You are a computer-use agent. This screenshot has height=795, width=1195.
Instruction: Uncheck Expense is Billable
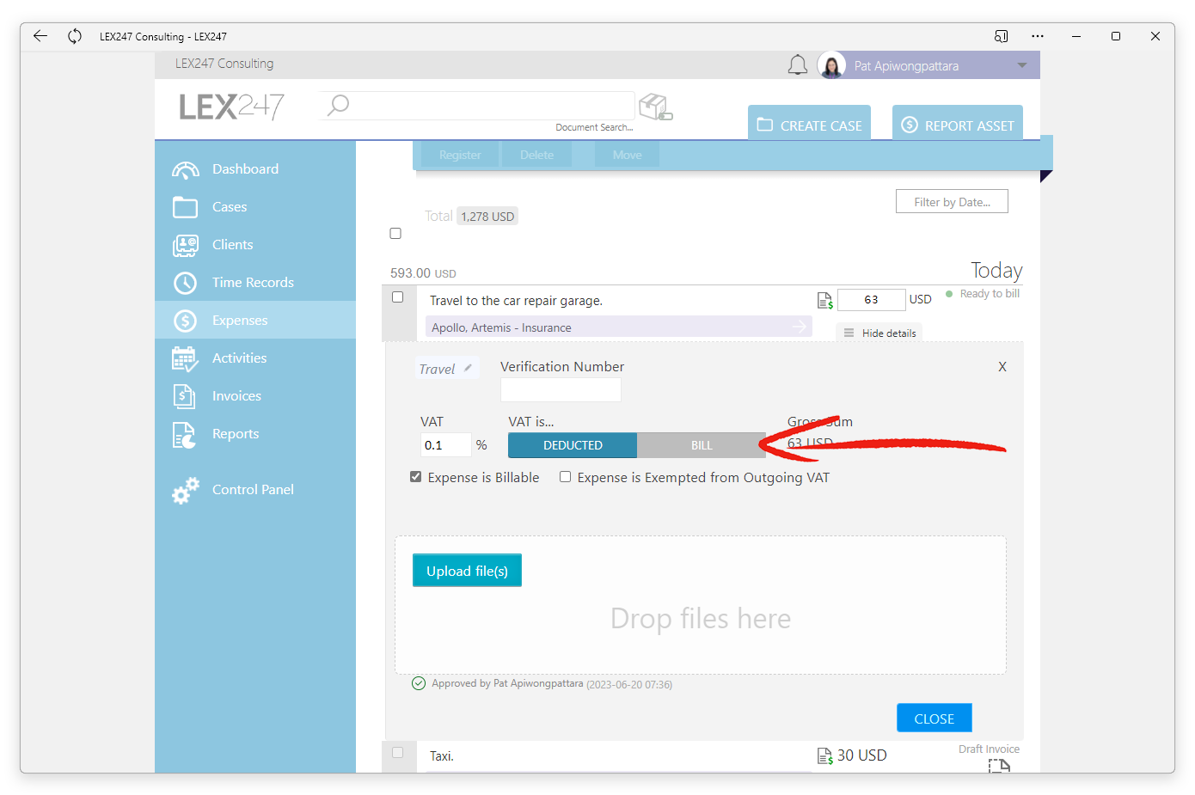coord(416,477)
